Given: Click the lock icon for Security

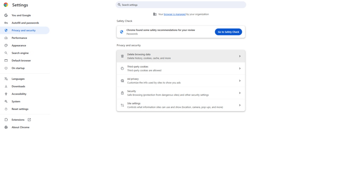Looking at the screenshot, I should 122,93.
